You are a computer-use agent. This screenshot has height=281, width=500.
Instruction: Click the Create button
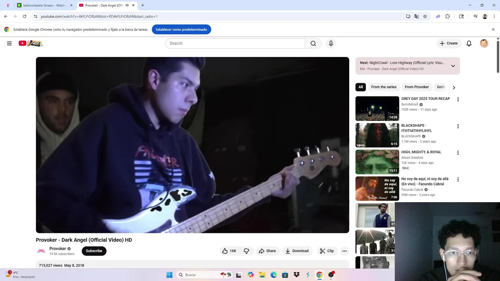tap(448, 43)
